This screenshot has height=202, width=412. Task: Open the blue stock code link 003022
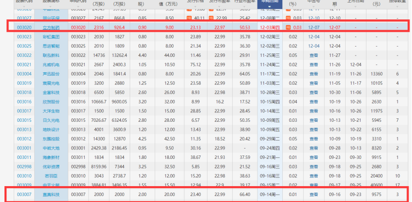tap(24, 55)
